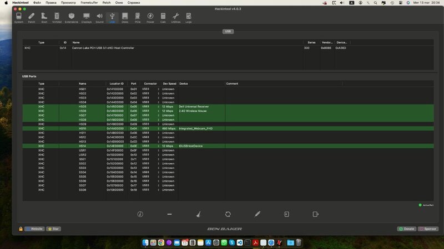Screen dimensions: 444x249
Task: Click the Info icon below the ports list
Action: point(140,214)
